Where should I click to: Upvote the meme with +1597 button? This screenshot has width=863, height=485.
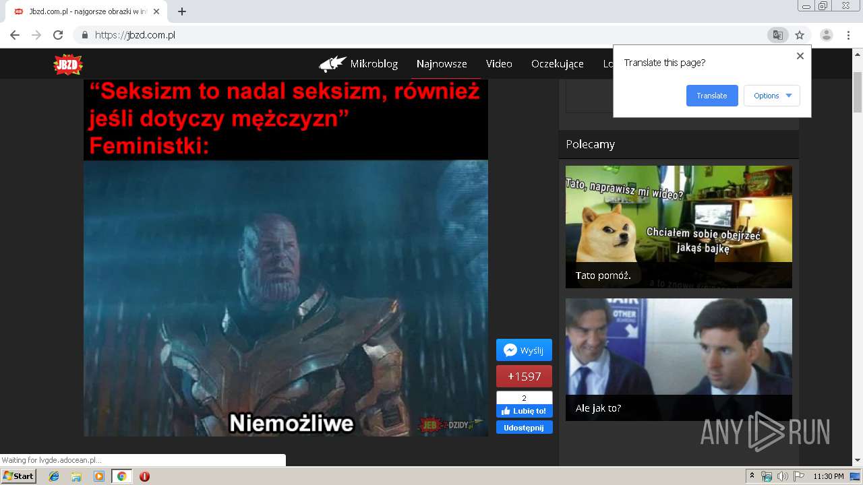[x=524, y=377]
